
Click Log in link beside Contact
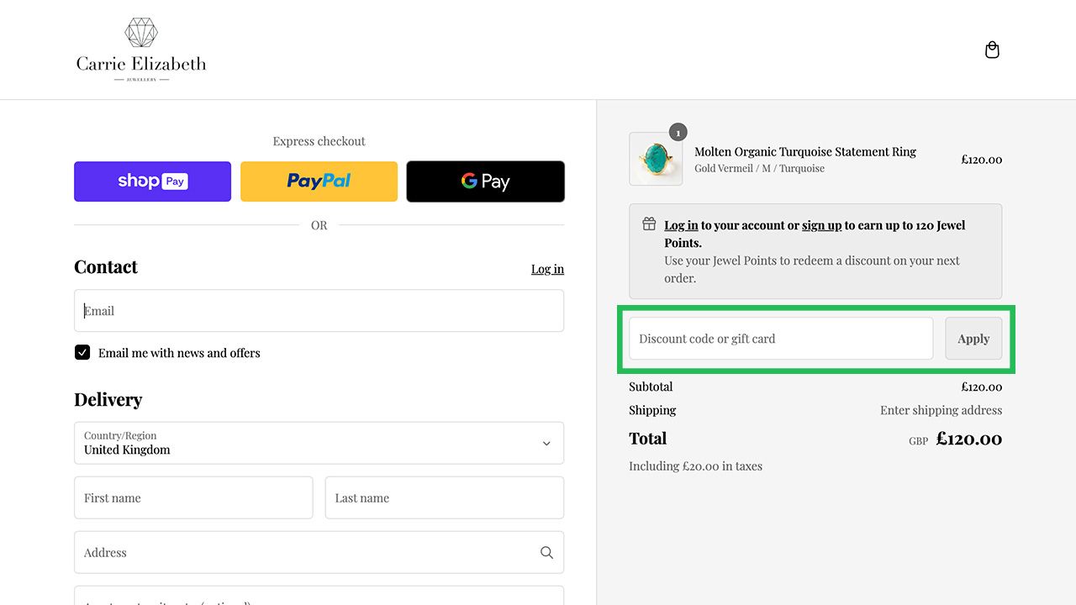tap(547, 269)
